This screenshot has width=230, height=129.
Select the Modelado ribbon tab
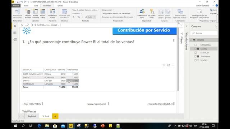(x=47, y=6)
